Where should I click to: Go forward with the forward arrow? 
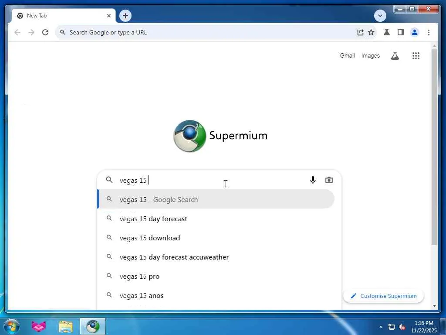click(x=31, y=32)
